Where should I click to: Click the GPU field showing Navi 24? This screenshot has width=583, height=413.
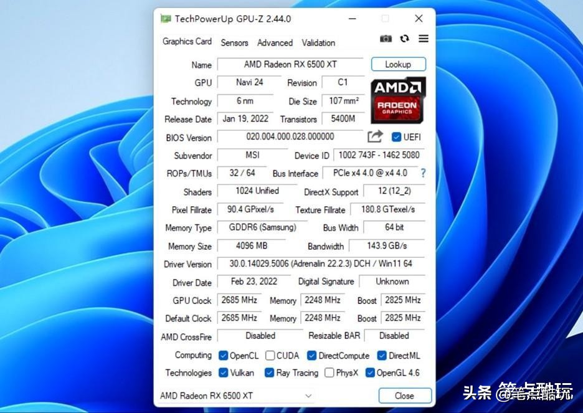coord(249,82)
